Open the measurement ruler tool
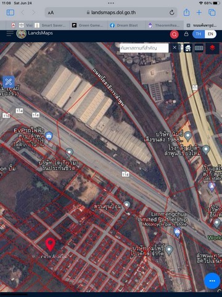The height and width of the screenshot is (297, 222). [199, 48]
